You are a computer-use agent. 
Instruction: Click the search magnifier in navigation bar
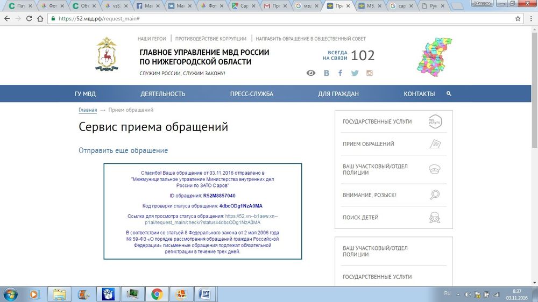449,94
